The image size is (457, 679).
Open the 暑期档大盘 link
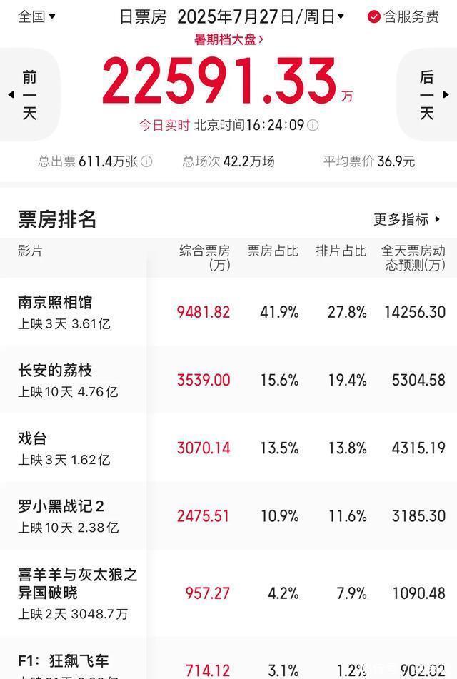[x=228, y=40]
